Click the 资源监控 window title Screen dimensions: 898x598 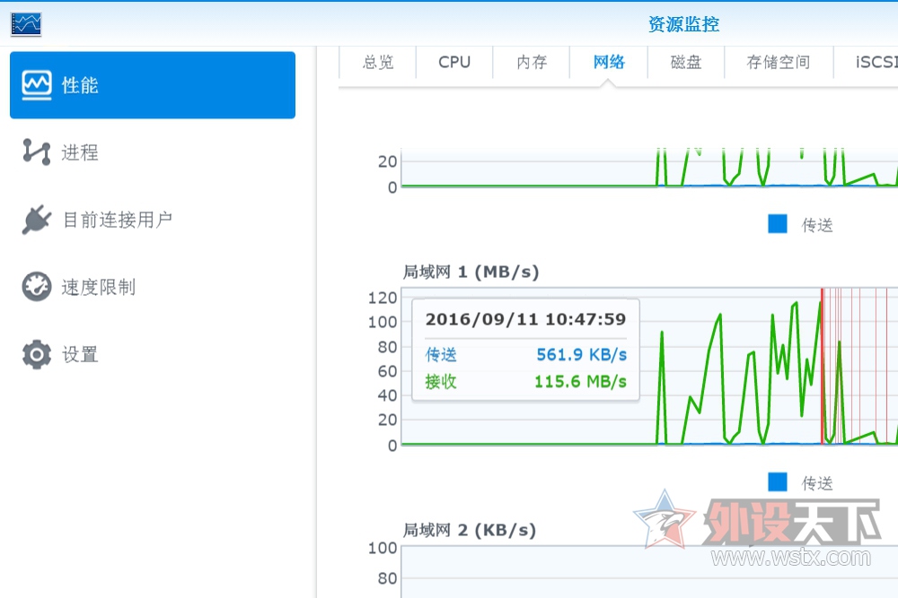click(683, 24)
